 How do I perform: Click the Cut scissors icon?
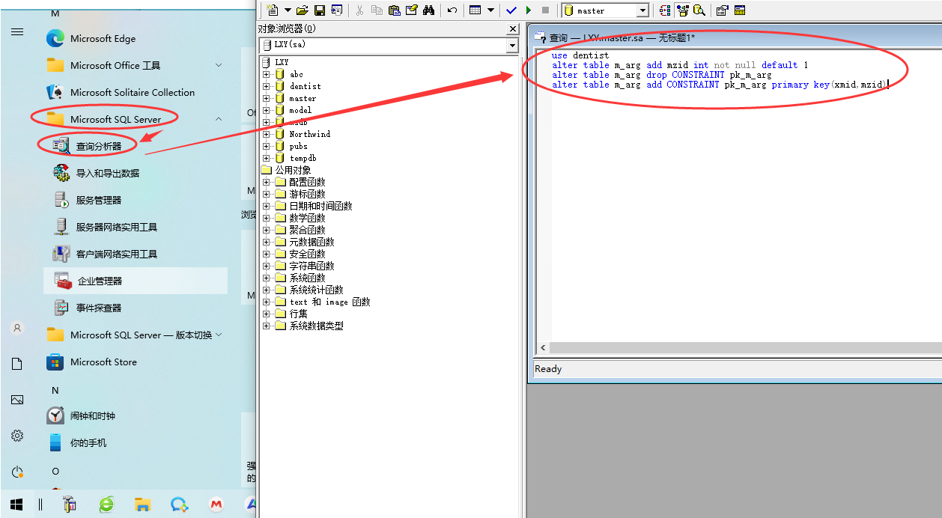click(359, 10)
